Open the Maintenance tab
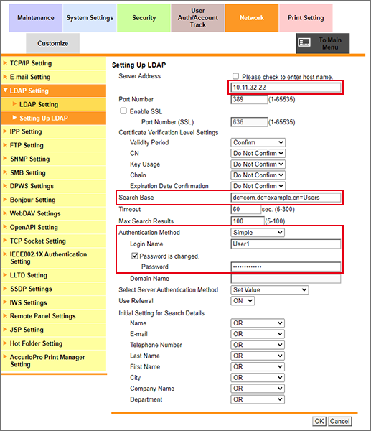 [36, 18]
